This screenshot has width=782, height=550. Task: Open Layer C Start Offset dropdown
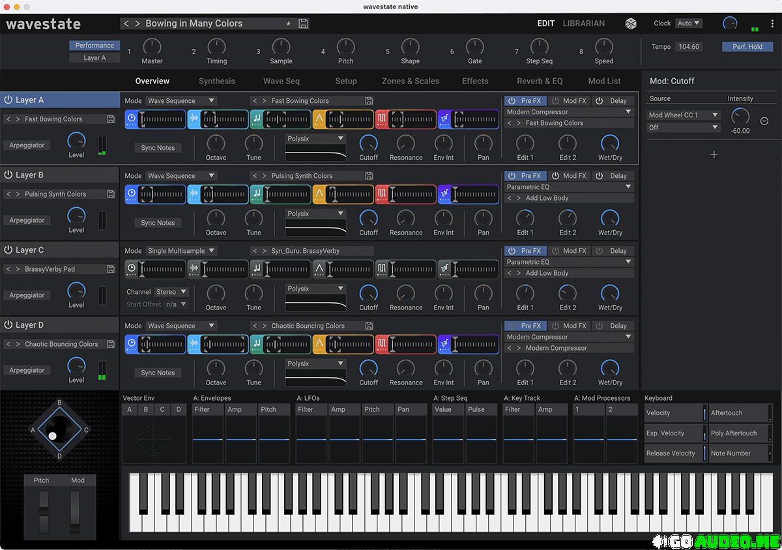point(176,304)
